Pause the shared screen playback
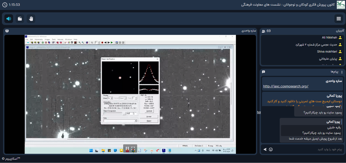Viewport: 346px width, 163px height. tap(127, 149)
